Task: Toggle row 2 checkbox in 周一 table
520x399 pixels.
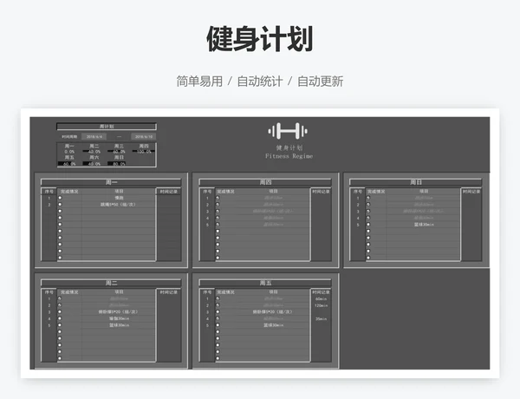Action: pyautogui.click(x=60, y=205)
